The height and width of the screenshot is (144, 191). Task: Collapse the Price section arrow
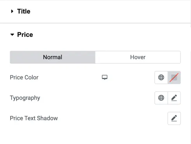click(x=12, y=35)
